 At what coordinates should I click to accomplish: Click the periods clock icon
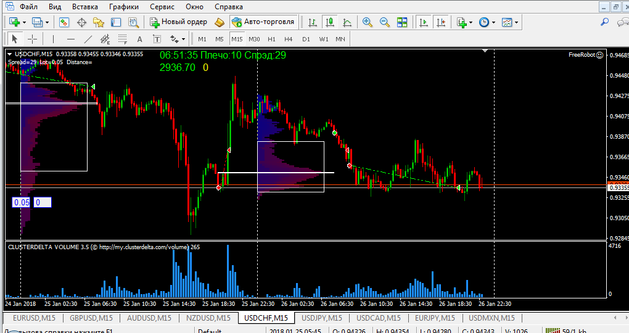[484, 22]
